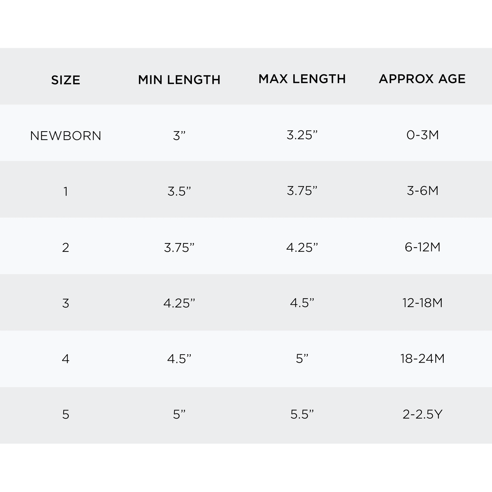Click the MIN LENGTH column header

pos(179,80)
